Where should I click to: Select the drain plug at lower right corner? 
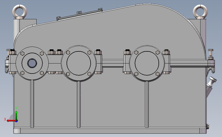(208, 126)
